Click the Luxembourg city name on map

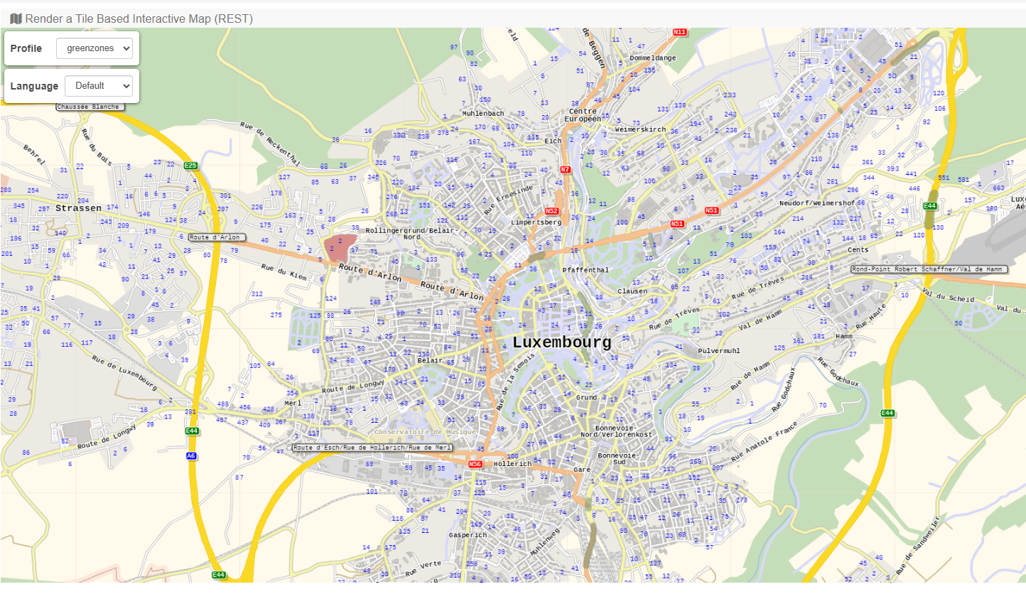[x=561, y=342]
